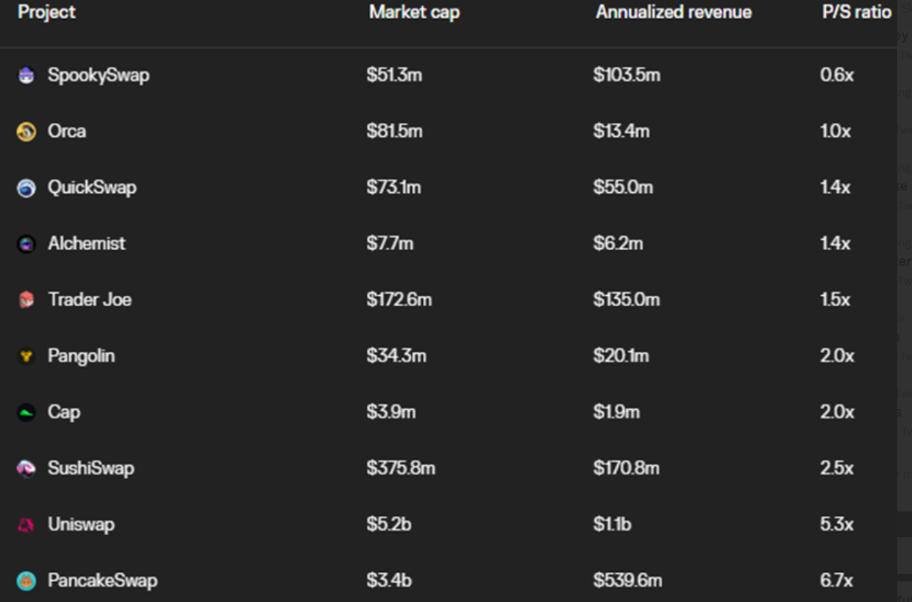Click the Cap project logo icon
The image size is (912, 602).
[26, 412]
